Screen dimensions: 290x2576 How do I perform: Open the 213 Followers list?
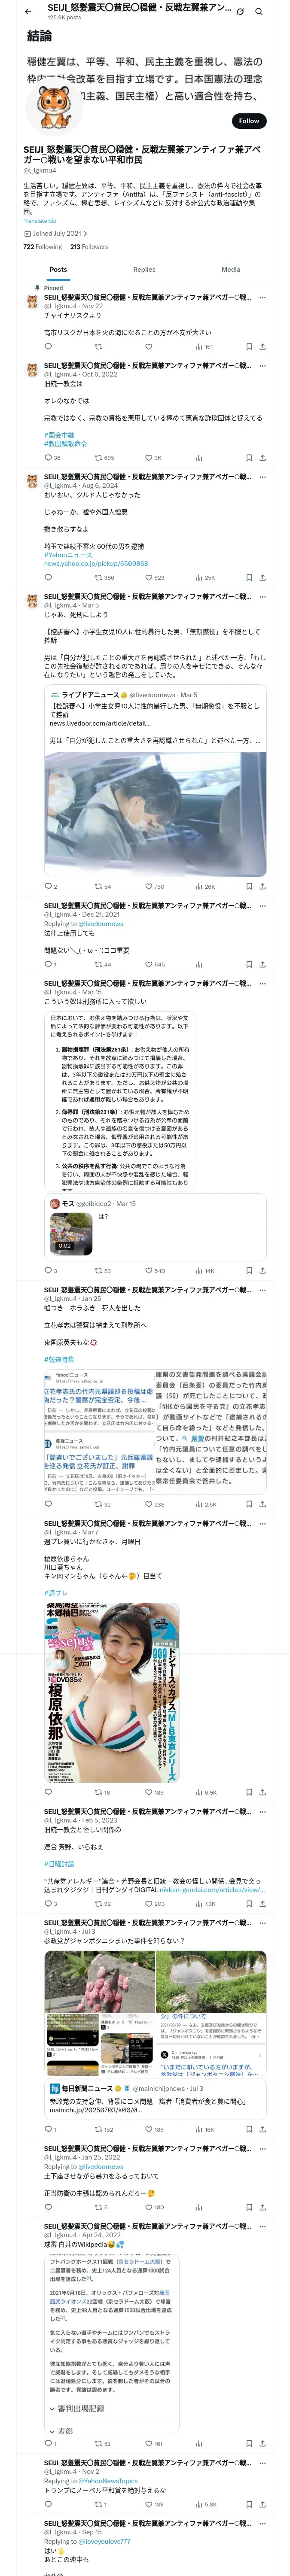coord(89,246)
